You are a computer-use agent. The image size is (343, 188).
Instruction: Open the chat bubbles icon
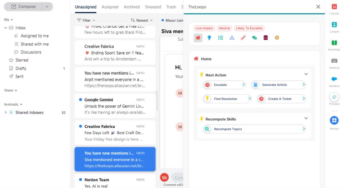point(254,38)
